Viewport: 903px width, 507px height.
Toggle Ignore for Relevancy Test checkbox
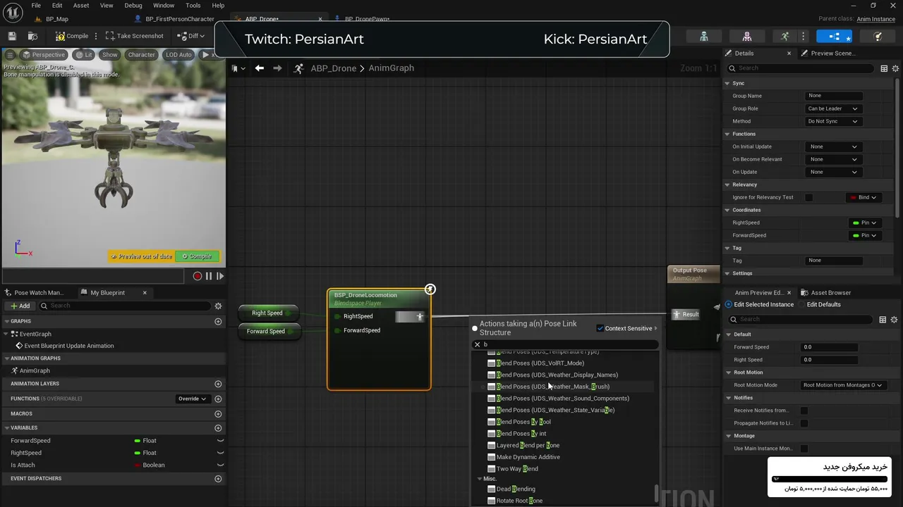click(x=809, y=197)
